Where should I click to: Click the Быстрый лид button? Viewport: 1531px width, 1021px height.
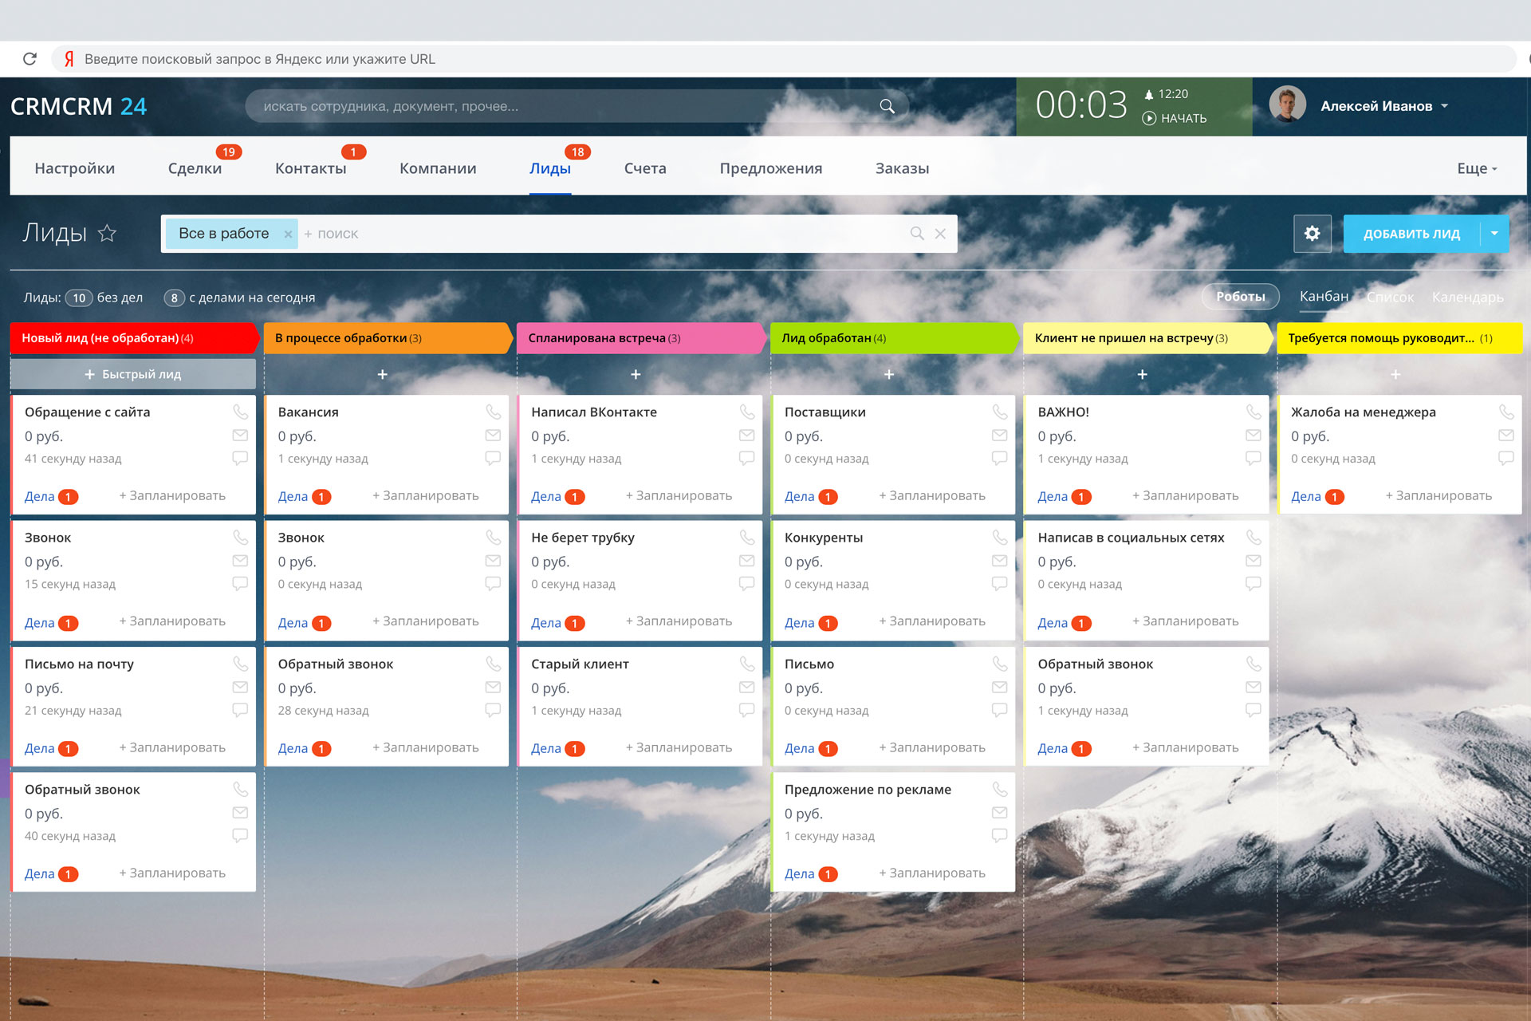click(x=133, y=374)
